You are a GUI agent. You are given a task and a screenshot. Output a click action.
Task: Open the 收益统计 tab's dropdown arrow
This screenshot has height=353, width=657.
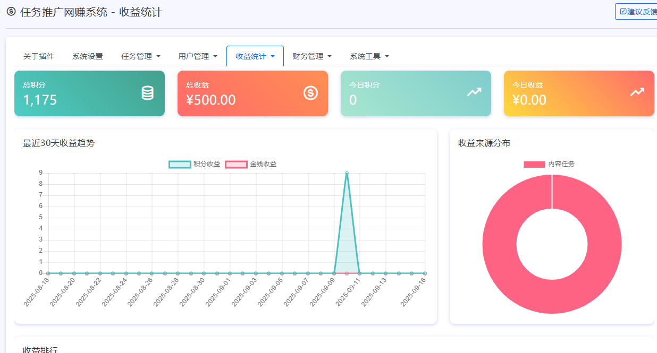pyautogui.click(x=273, y=55)
